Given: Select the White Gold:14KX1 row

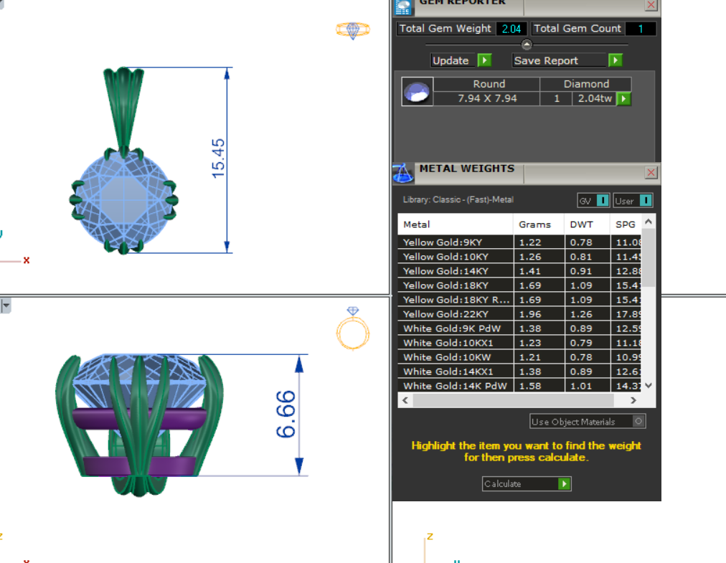Looking at the screenshot, I should [x=456, y=372].
